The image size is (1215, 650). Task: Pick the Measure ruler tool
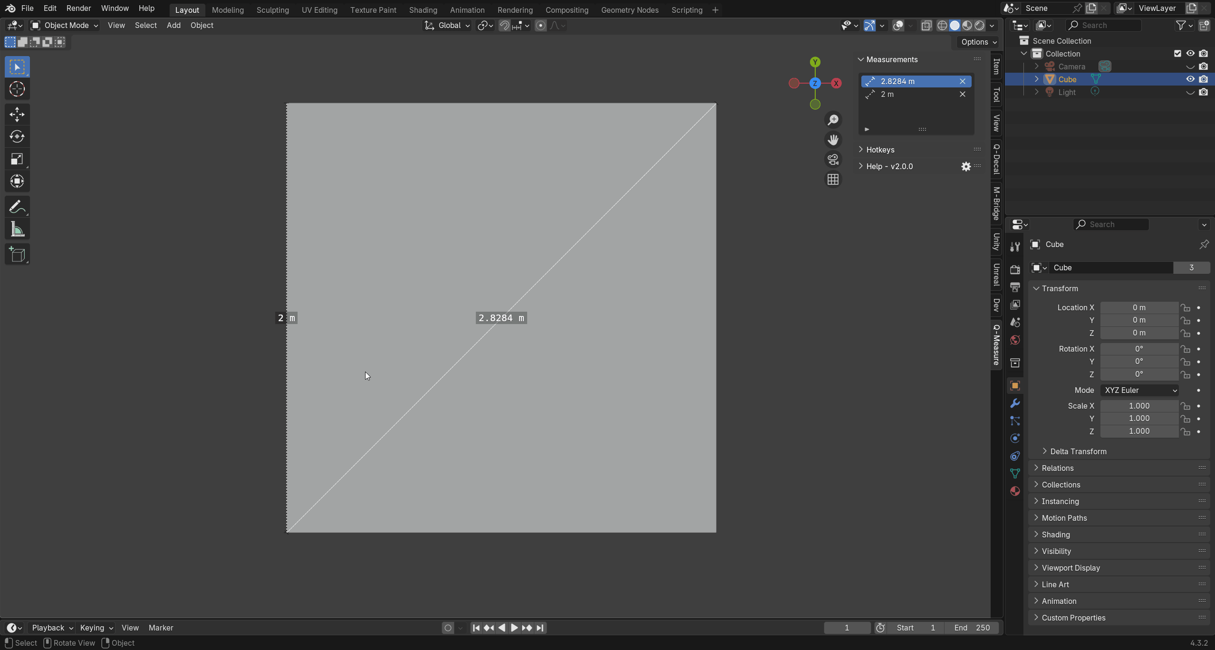pos(17,229)
